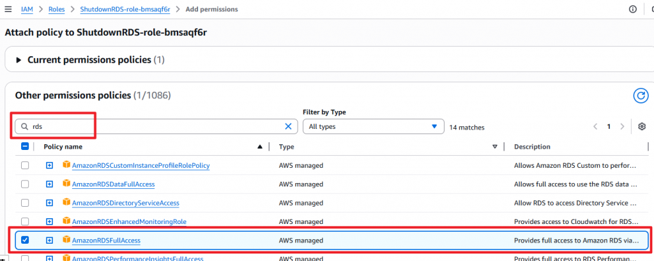
Task: Open table preferences gear icon
Action: point(642,127)
